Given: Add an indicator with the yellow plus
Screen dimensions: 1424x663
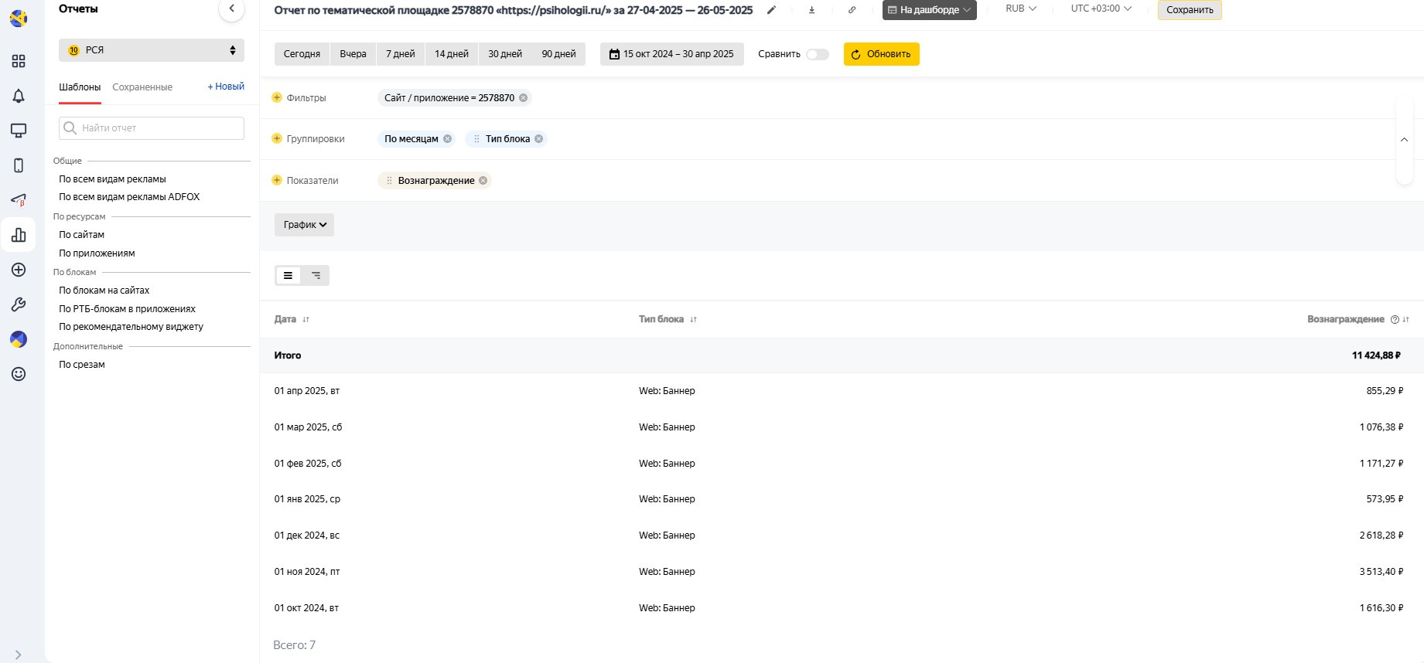Looking at the screenshot, I should point(277,180).
